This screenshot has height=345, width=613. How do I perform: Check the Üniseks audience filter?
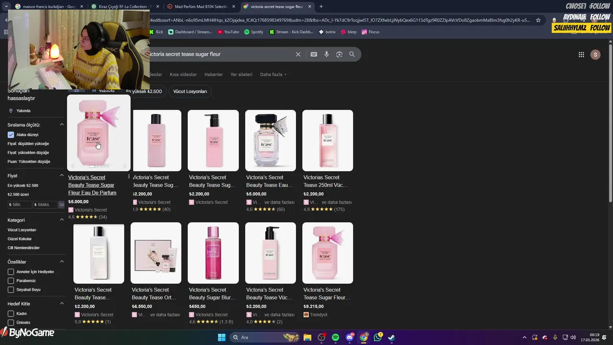[11, 322]
